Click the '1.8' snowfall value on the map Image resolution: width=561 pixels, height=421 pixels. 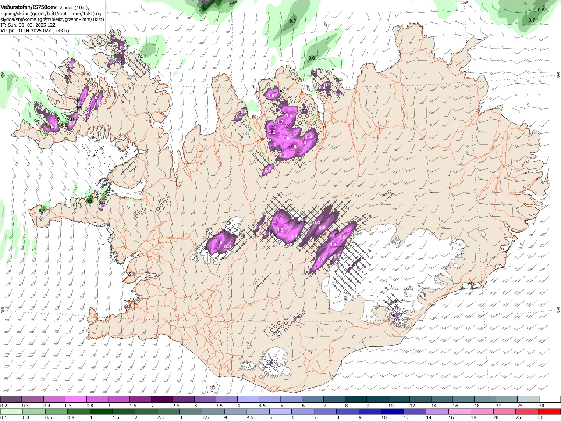click(x=293, y=146)
